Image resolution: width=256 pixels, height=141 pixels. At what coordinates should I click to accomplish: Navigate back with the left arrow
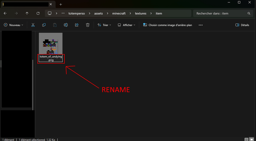(5, 13)
